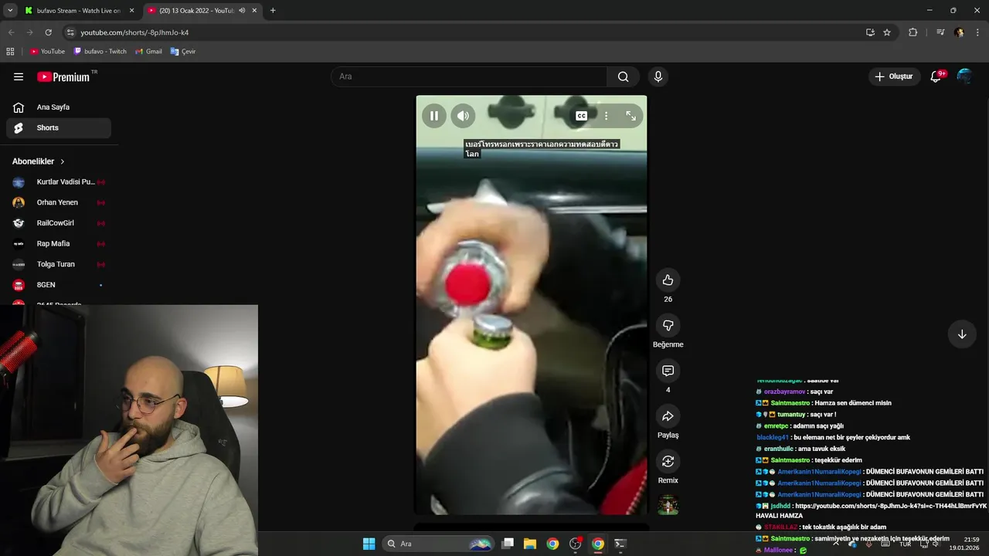Click the address bar URL
The width and height of the screenshot is (989, 556).
click(135, 32)
